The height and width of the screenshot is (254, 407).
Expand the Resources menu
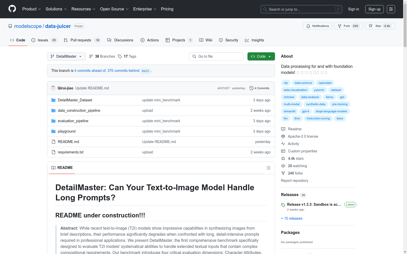pos(83,9)
